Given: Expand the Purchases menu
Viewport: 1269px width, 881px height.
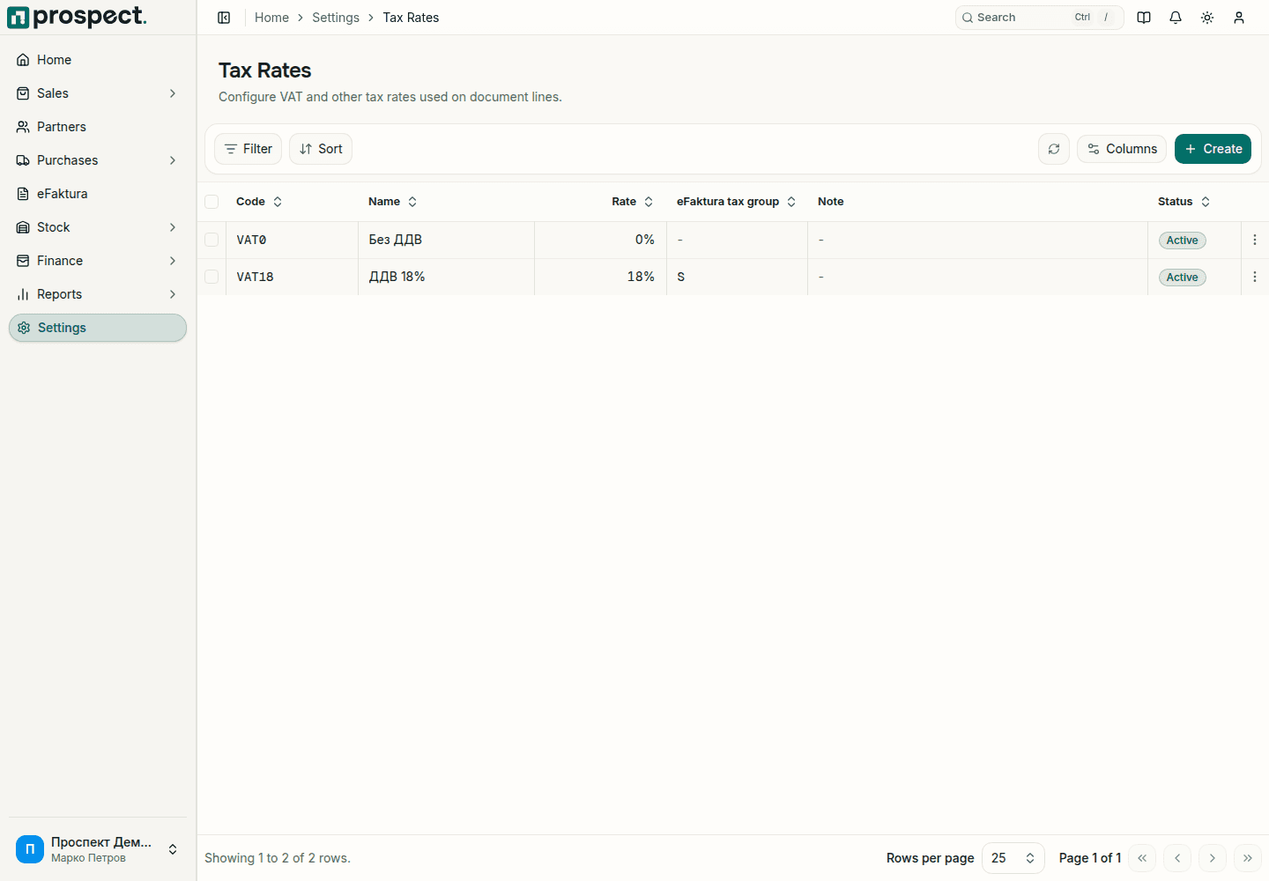Looking at the screenshot, I should click(98, 160).
